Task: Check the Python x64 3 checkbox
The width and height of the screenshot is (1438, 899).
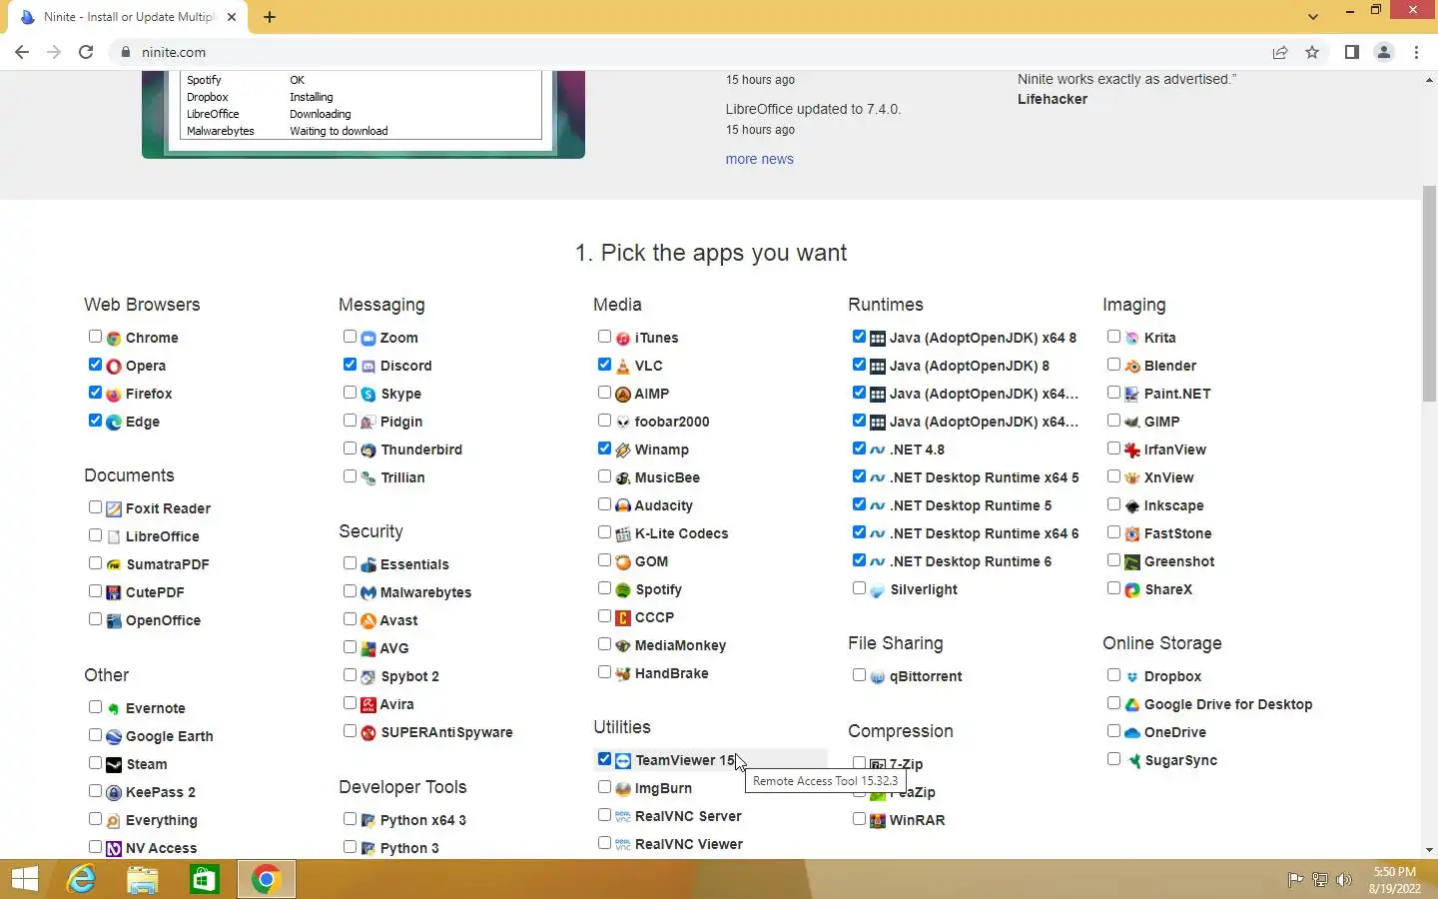Action: (350, 819)
